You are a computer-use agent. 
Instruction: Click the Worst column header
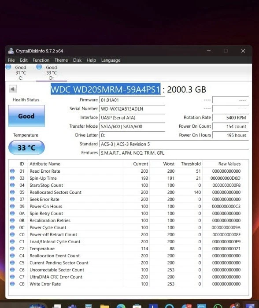tap(163, 164)
